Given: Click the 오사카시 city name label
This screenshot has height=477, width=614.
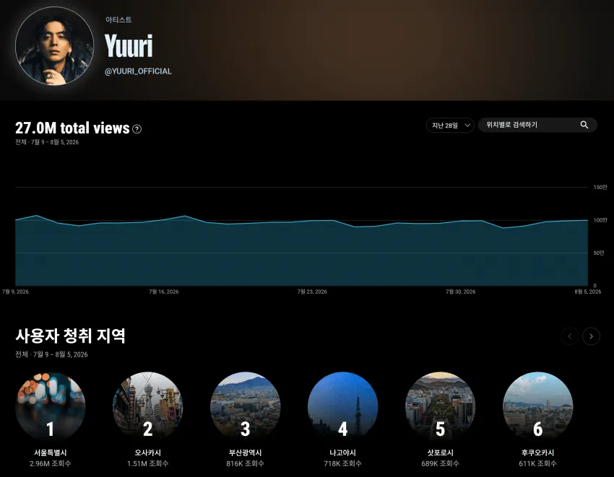Looking at the screenshot, I should 147,452.
